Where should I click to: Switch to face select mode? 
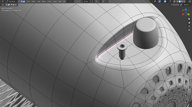(x=24, y=1)
